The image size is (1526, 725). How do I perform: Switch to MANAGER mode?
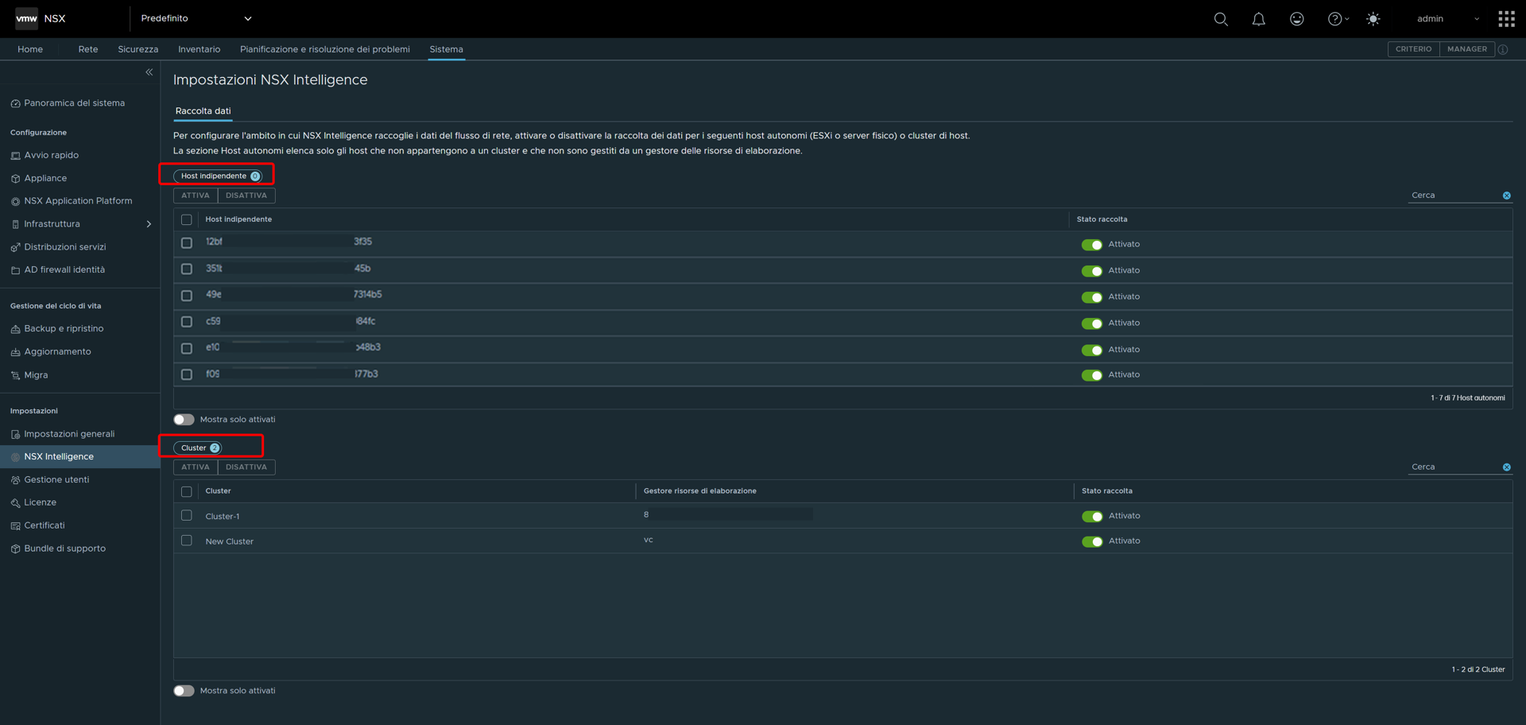click(x=1467, y=49)
